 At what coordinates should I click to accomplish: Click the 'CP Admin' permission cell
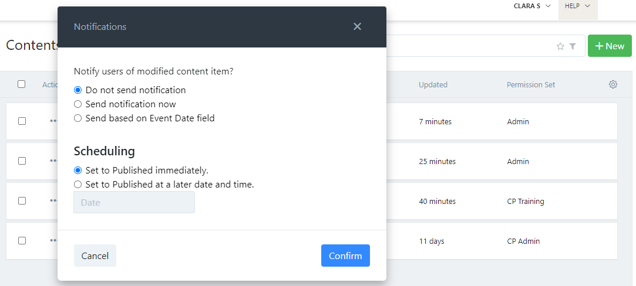point(523,241)
